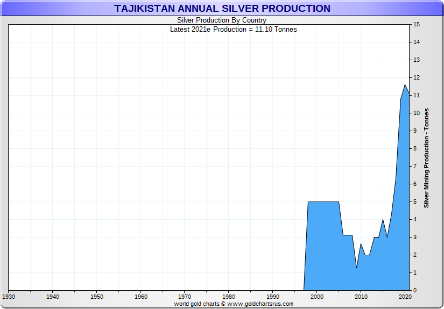Select the 2010 x-axis year label
Viewport: 444px width, 309px height.
(361, 296)
